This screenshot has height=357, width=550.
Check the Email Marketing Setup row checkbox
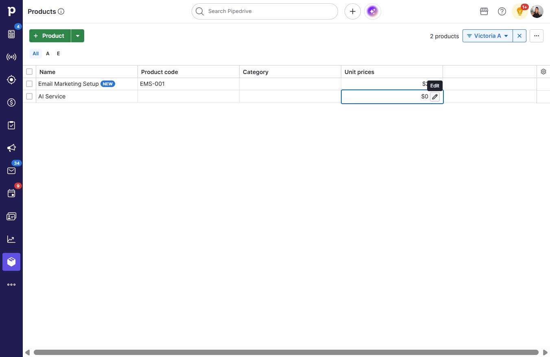tap(29, 84)
